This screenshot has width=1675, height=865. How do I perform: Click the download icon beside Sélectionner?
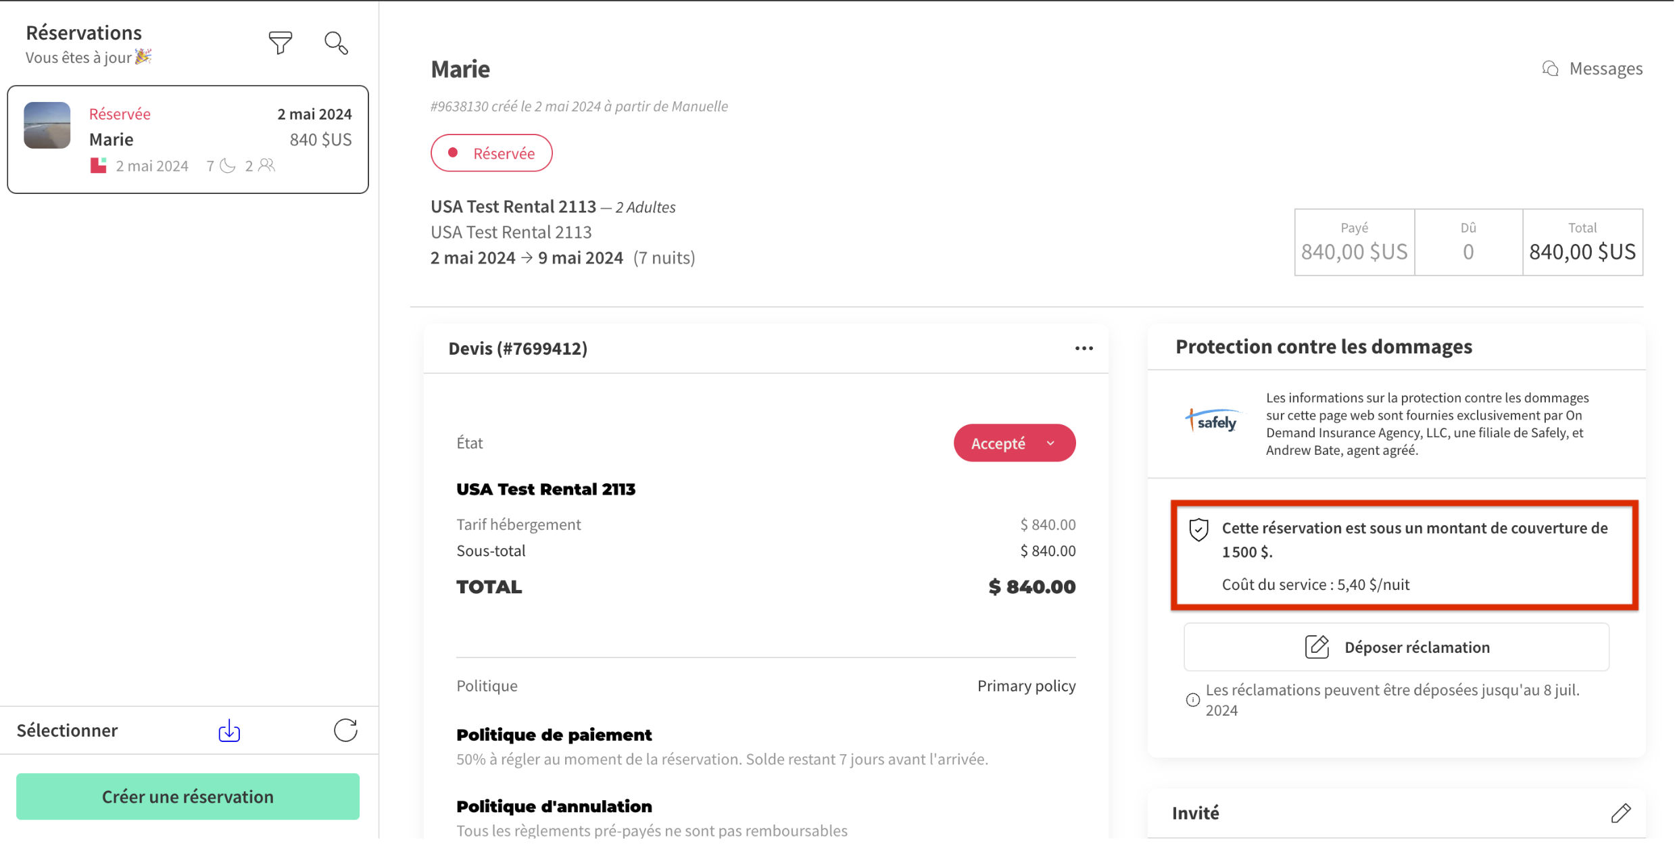(229, 731)
